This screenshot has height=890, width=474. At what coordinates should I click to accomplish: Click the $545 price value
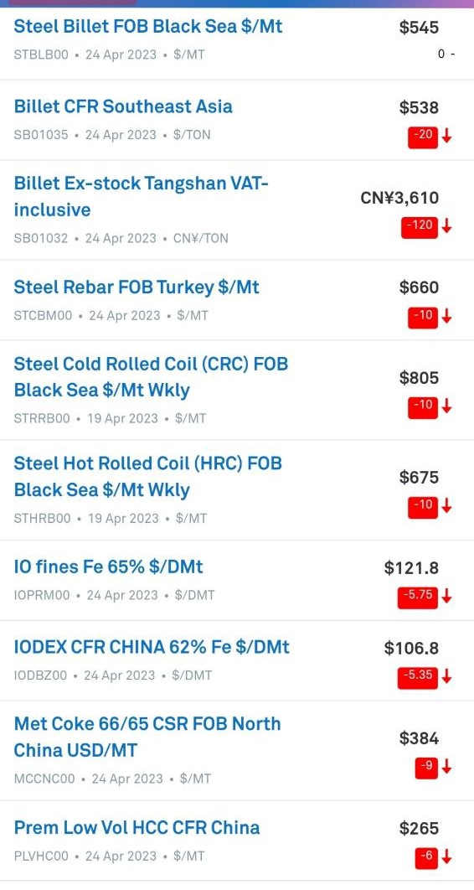pos(419,28)
